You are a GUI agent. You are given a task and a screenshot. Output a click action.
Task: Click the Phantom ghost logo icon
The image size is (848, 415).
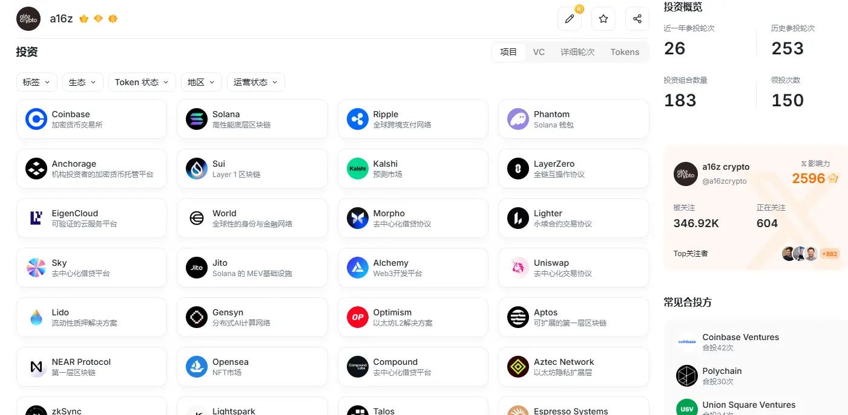tap(518, 119)
